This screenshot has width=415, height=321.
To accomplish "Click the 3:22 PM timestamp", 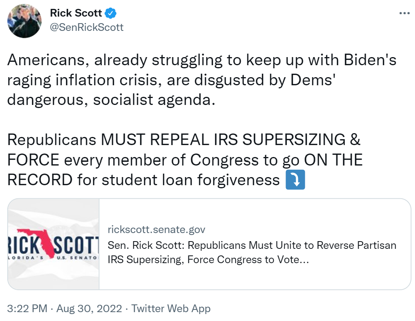I will coord(27,308).
